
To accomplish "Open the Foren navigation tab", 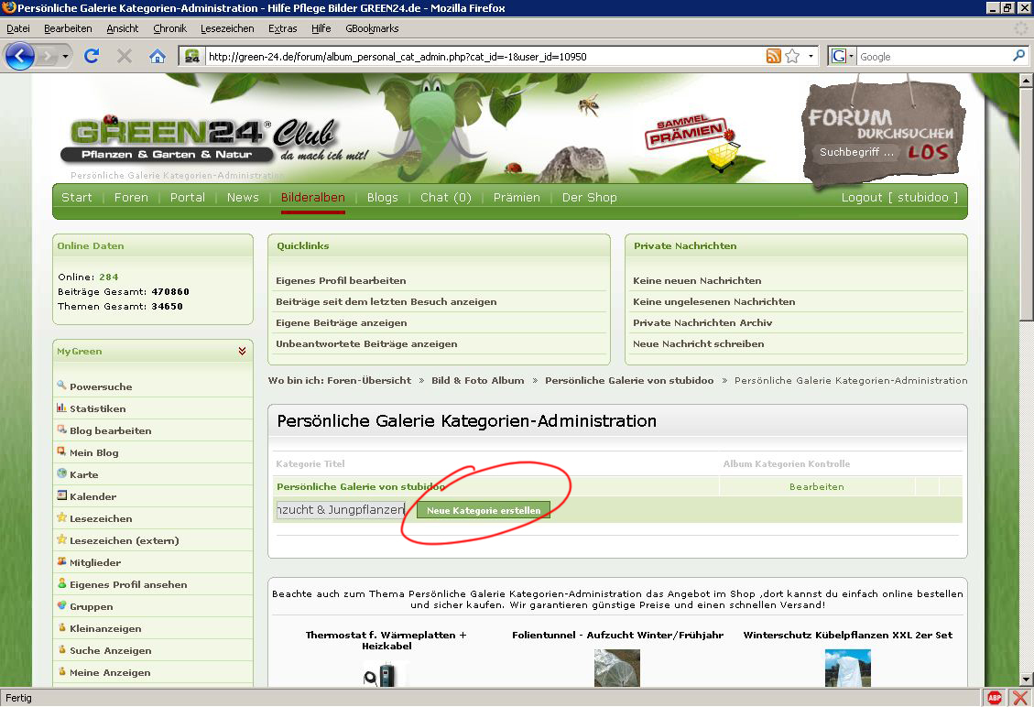I will point(131,197).
